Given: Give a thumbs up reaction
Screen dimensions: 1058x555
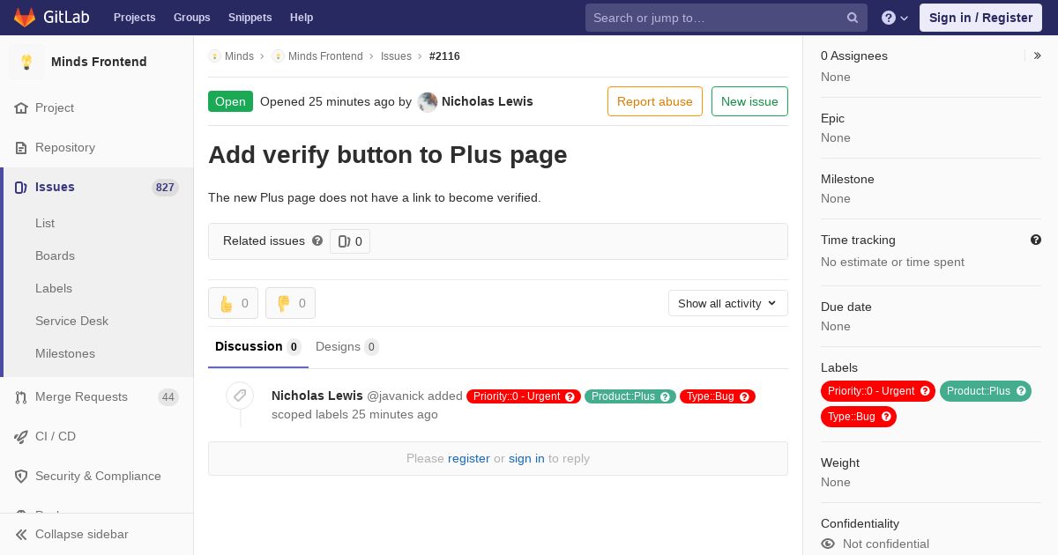Looking at the screenshot, I should click(x=233, y=303).
